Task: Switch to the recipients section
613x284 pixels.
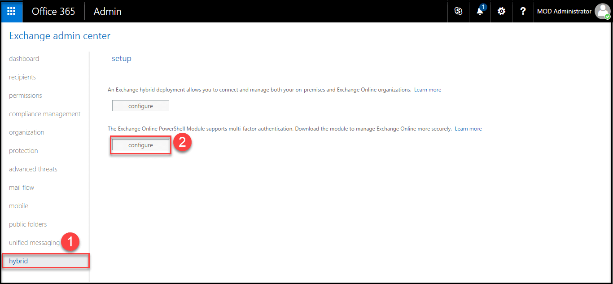Action: (22, 77)
